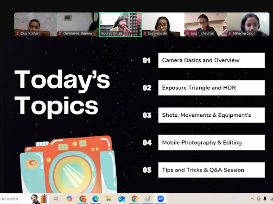
Task: Open the Outlook taskbar icon
Action: (x=121, y=199)
